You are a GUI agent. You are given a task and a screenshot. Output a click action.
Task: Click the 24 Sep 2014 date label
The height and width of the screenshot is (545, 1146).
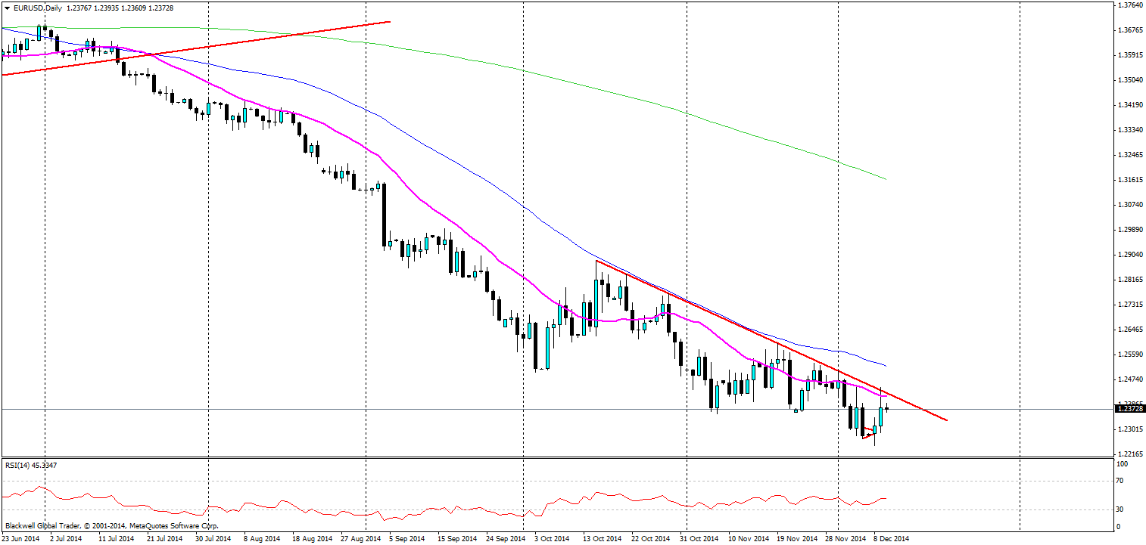[507, 539]
